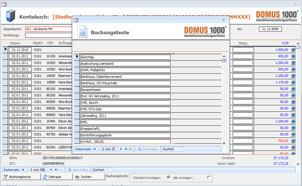Click 'Kein Filter' in Buchungstexte navigator
The image size is (302, 186).
coord(148,149)
